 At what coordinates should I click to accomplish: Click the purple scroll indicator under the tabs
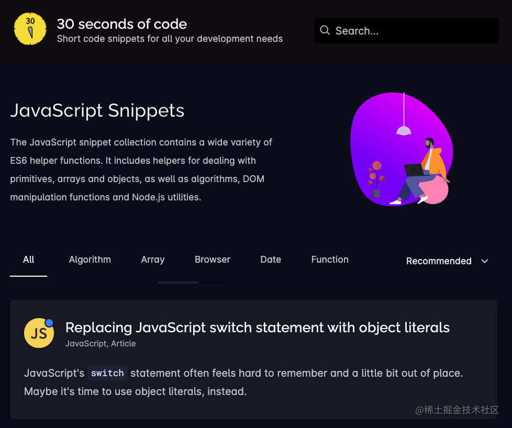(177, 282)
